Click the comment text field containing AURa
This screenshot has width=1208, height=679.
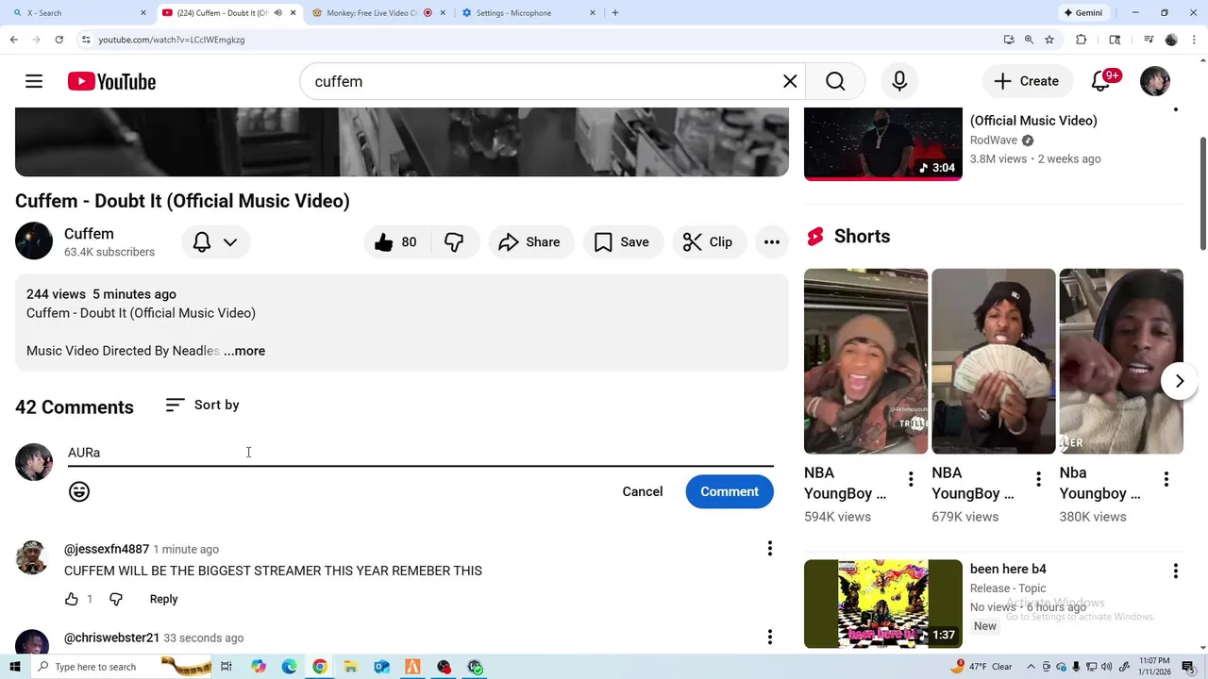420,453
